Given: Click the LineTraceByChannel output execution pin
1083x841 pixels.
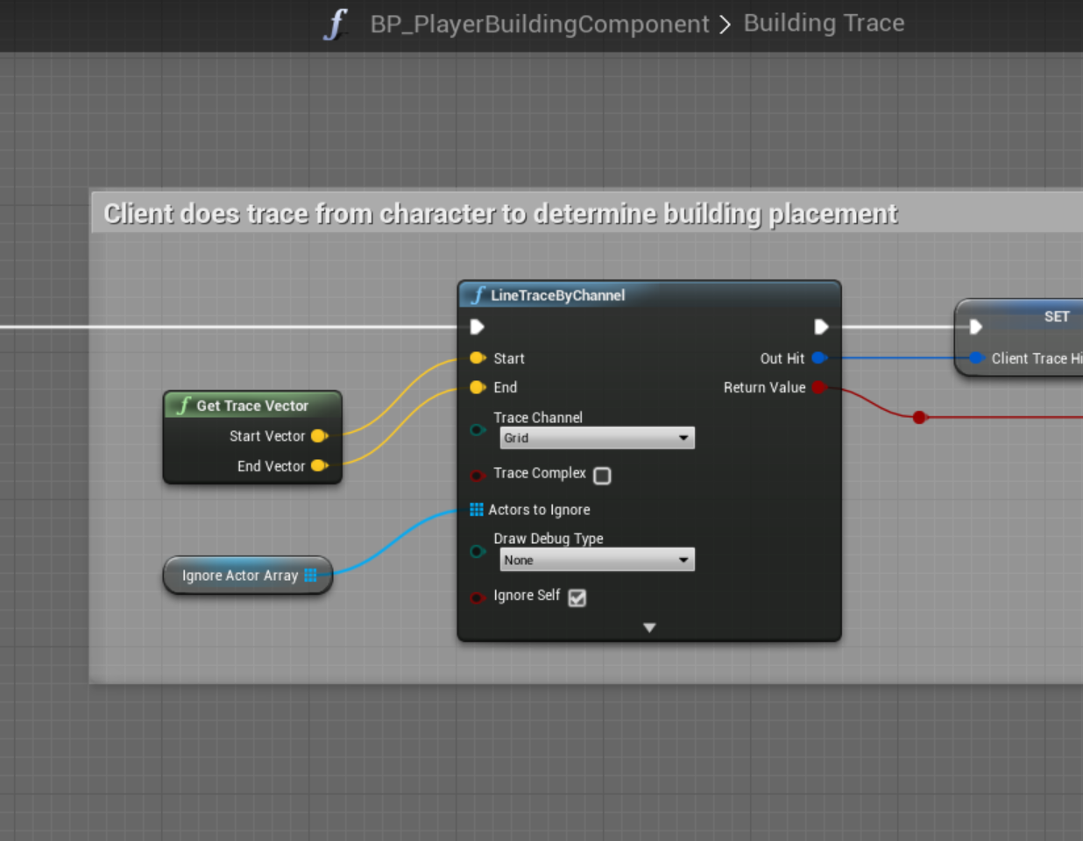Looking at the screenshot, I should click(821, 327).
